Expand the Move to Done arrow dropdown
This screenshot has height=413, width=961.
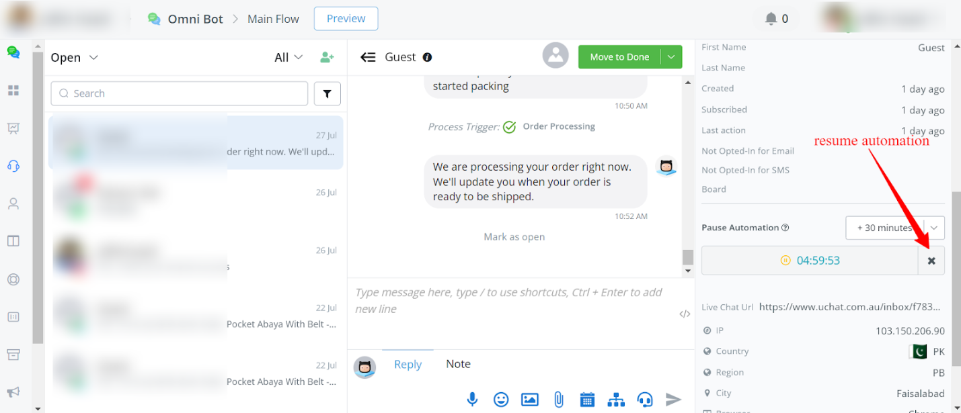click(x=671, y=57)
